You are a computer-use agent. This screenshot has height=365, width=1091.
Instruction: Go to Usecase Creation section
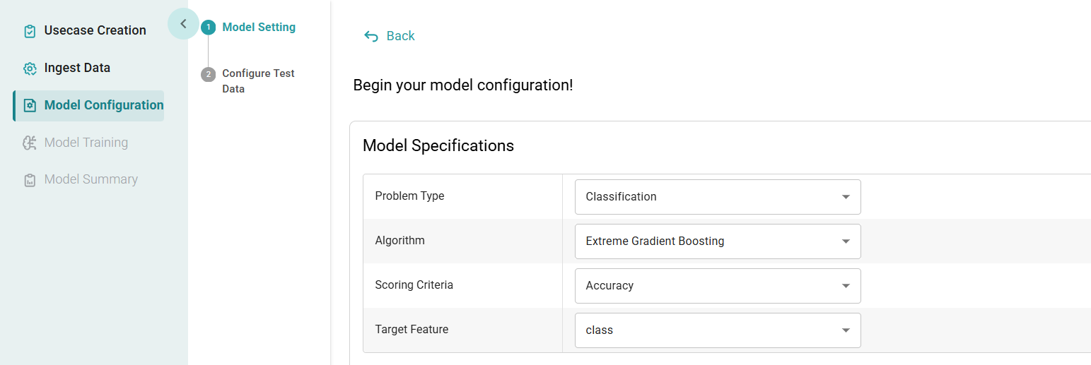pyautogui.click(x=95, y=30)
